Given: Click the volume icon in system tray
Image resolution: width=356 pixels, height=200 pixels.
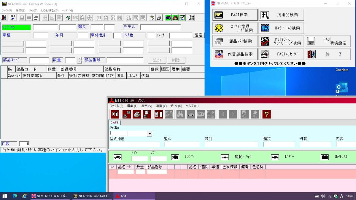Looking at the screenshot, I should coord(323,196).
